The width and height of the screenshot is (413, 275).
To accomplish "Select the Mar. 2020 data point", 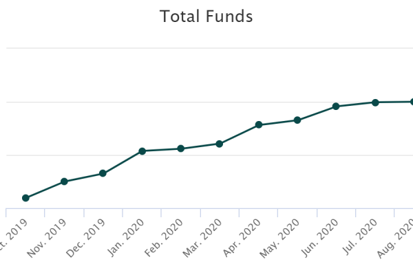I will coord(219,144).
